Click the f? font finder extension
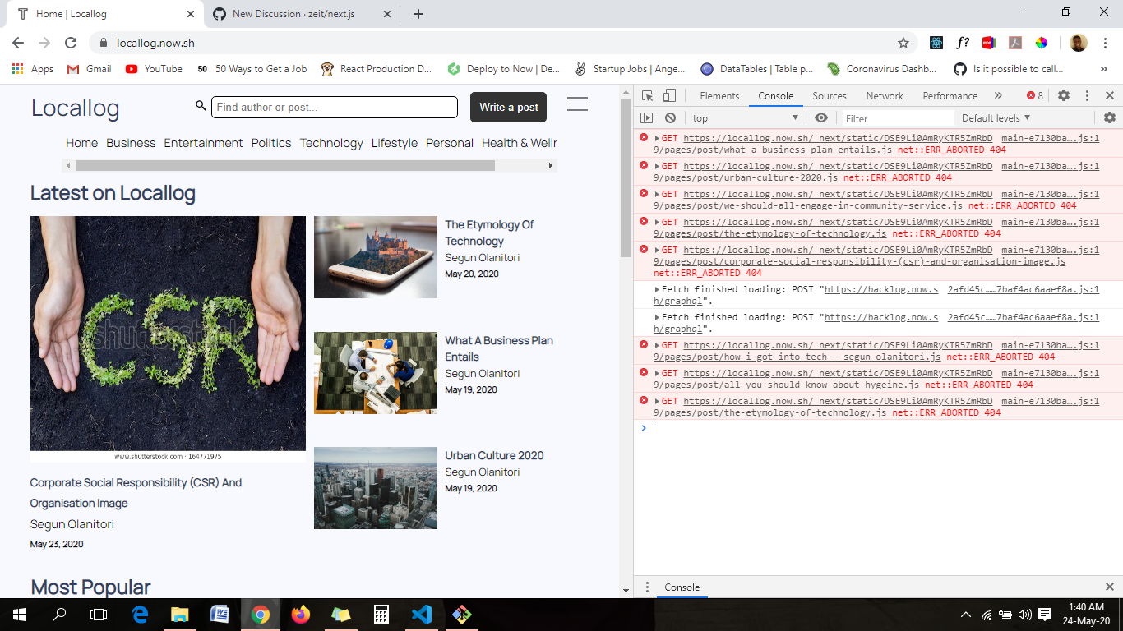 (x=963, y=43)
